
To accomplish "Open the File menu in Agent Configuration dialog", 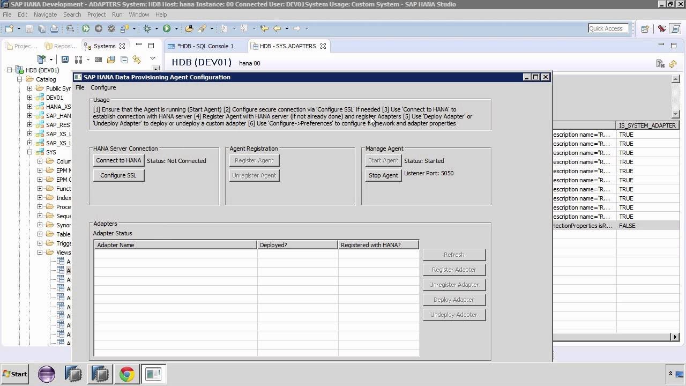I will click(x=80, y=87).
